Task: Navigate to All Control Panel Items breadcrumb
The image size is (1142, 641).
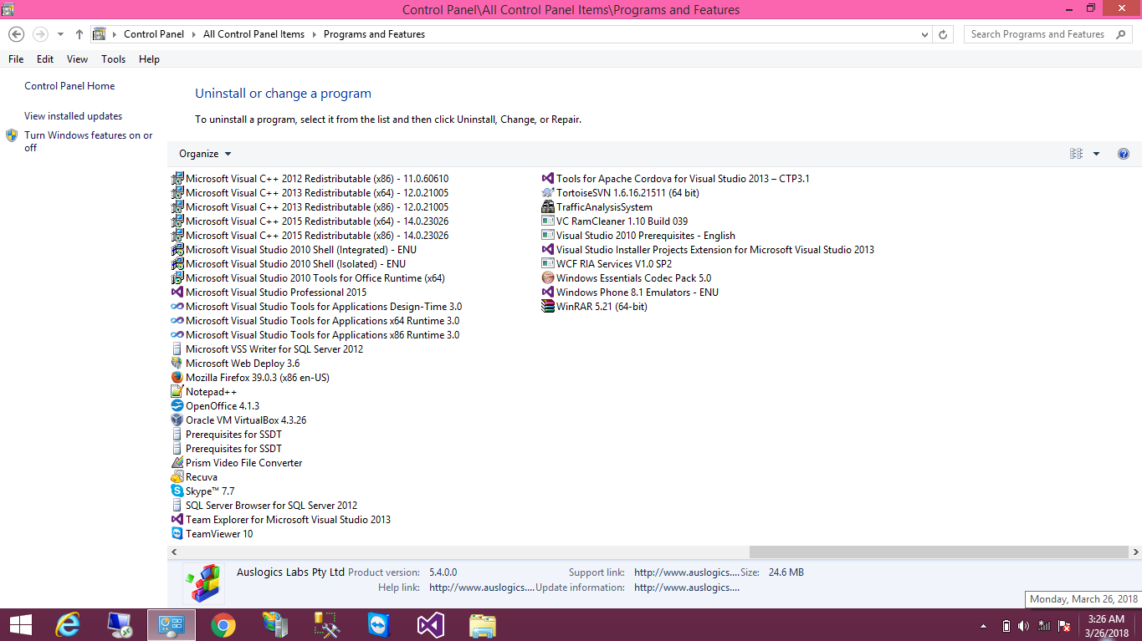Action: click(254, 34)
